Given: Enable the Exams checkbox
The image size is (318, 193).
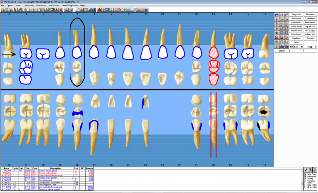Looking at the screenshot, I should (x=305, y=182).
